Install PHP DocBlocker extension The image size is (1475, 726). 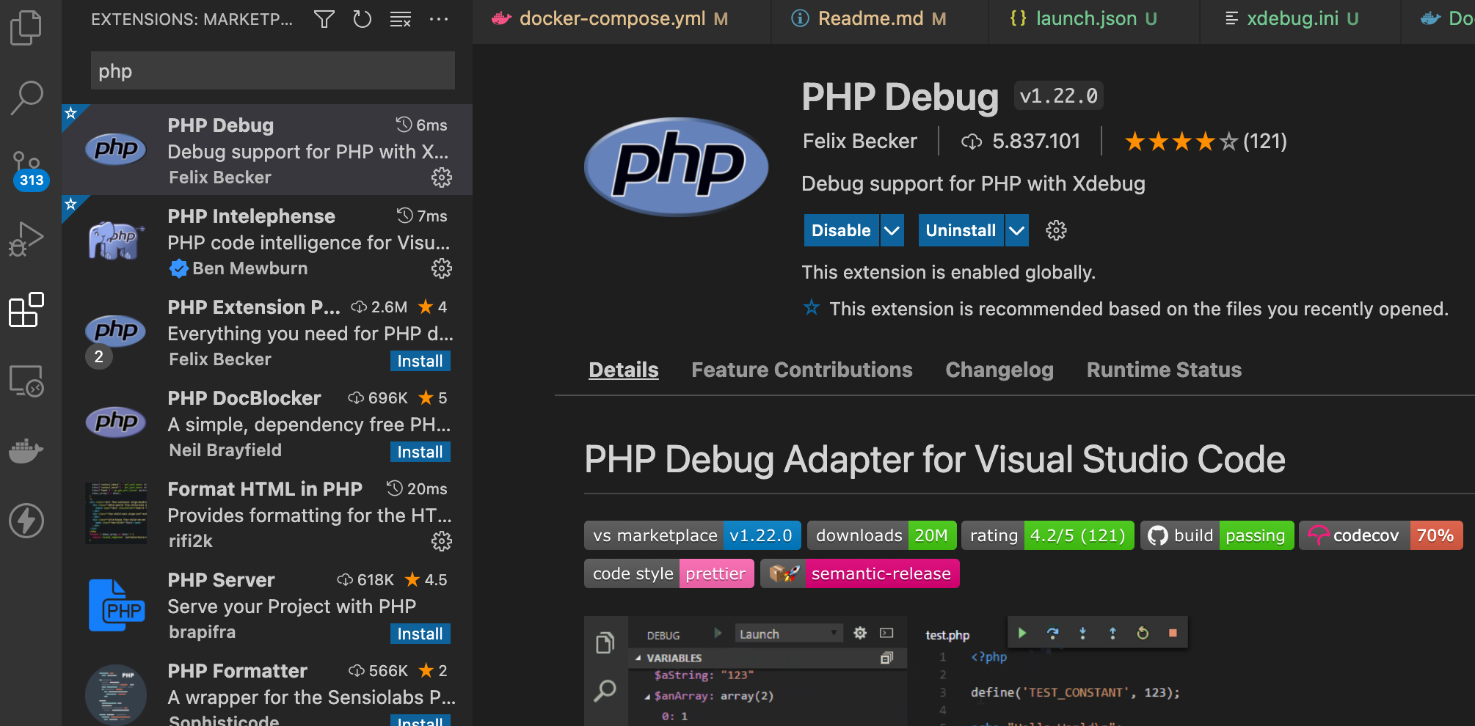click(420, 452)
